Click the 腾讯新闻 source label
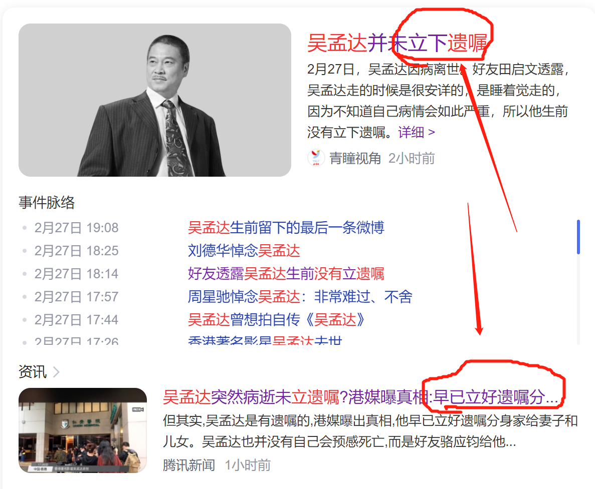This screenshot has width=595, height=489. click(189, 465)
